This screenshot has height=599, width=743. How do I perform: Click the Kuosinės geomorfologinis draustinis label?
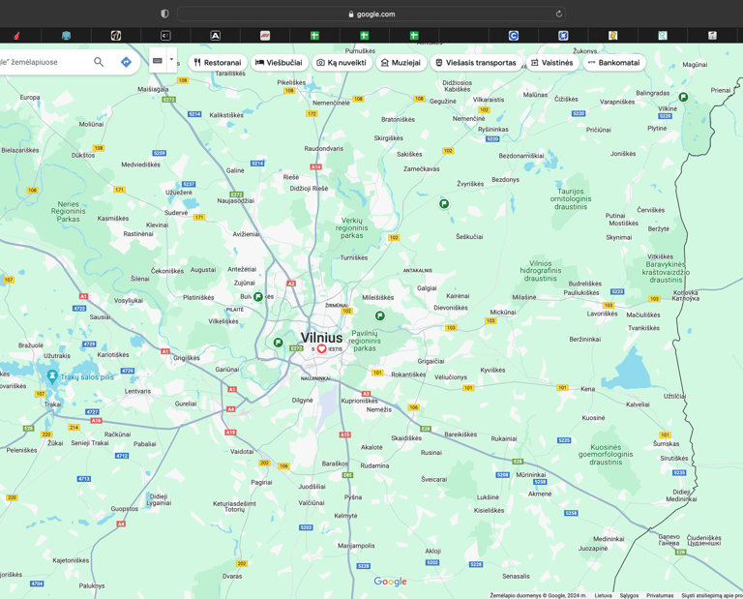pyautogui.click(x=606, y=455)
